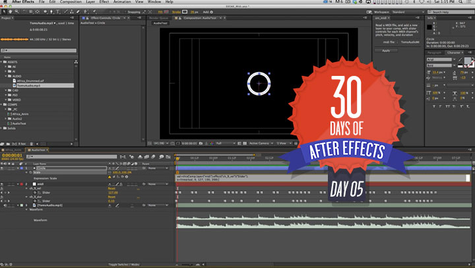Collapse the COMPS folder
Screen dimensions: 475x268
[1, 104]
